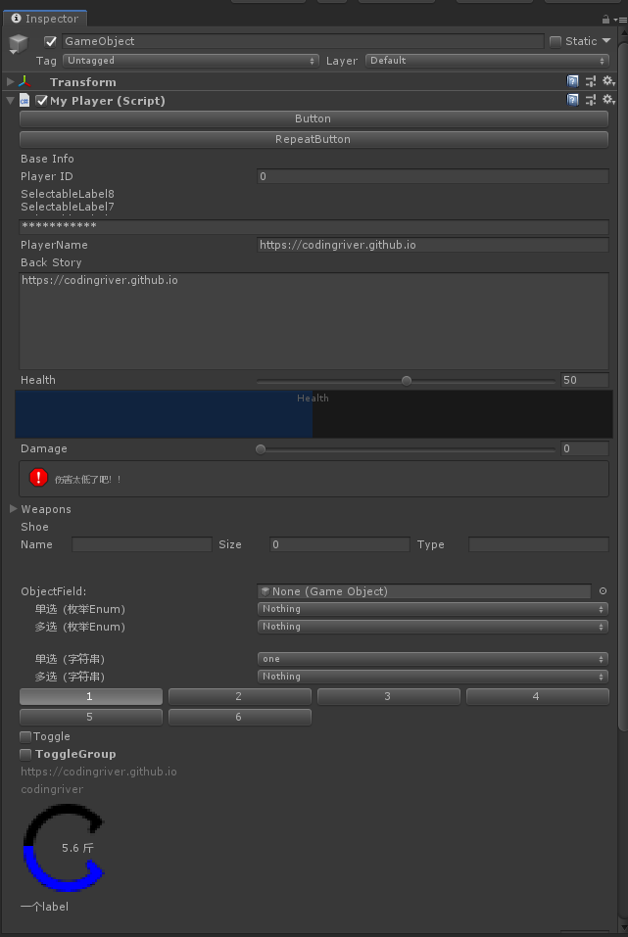Click the Shoe Name field
Viewport: 628px width, 937px height.
[x=142, y=544]
